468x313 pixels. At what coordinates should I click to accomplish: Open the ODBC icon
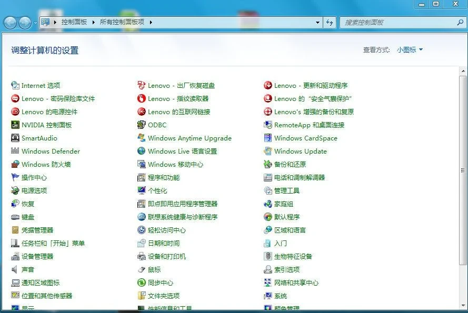[142, 125]
